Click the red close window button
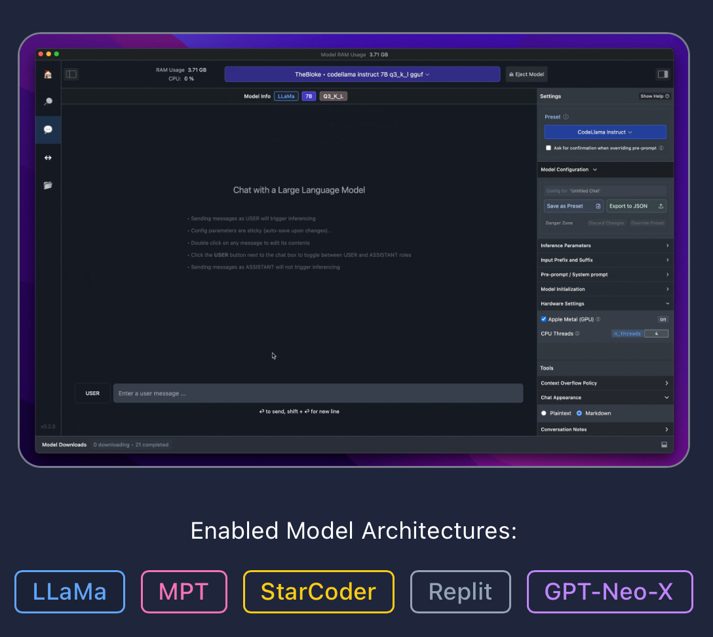Screen dimensions: 713x637 pos(41,54)
